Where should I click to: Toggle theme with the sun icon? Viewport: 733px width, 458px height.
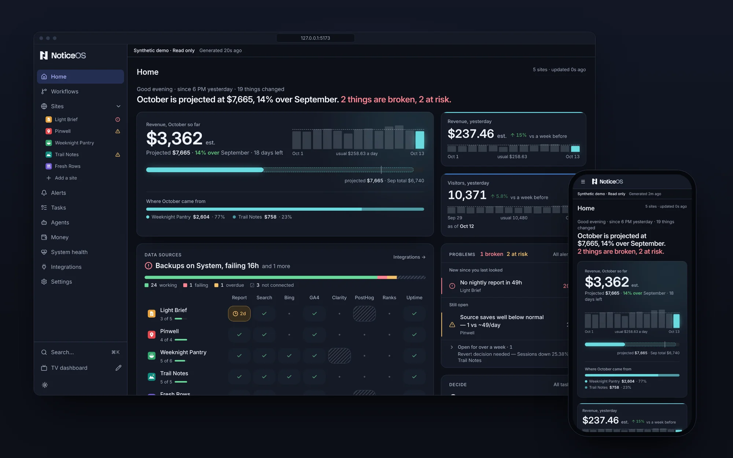[45, 385]
